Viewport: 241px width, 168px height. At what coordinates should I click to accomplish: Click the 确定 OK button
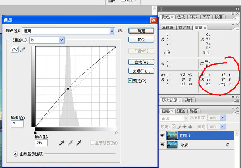pyautogui.click(x=141, y=31)
